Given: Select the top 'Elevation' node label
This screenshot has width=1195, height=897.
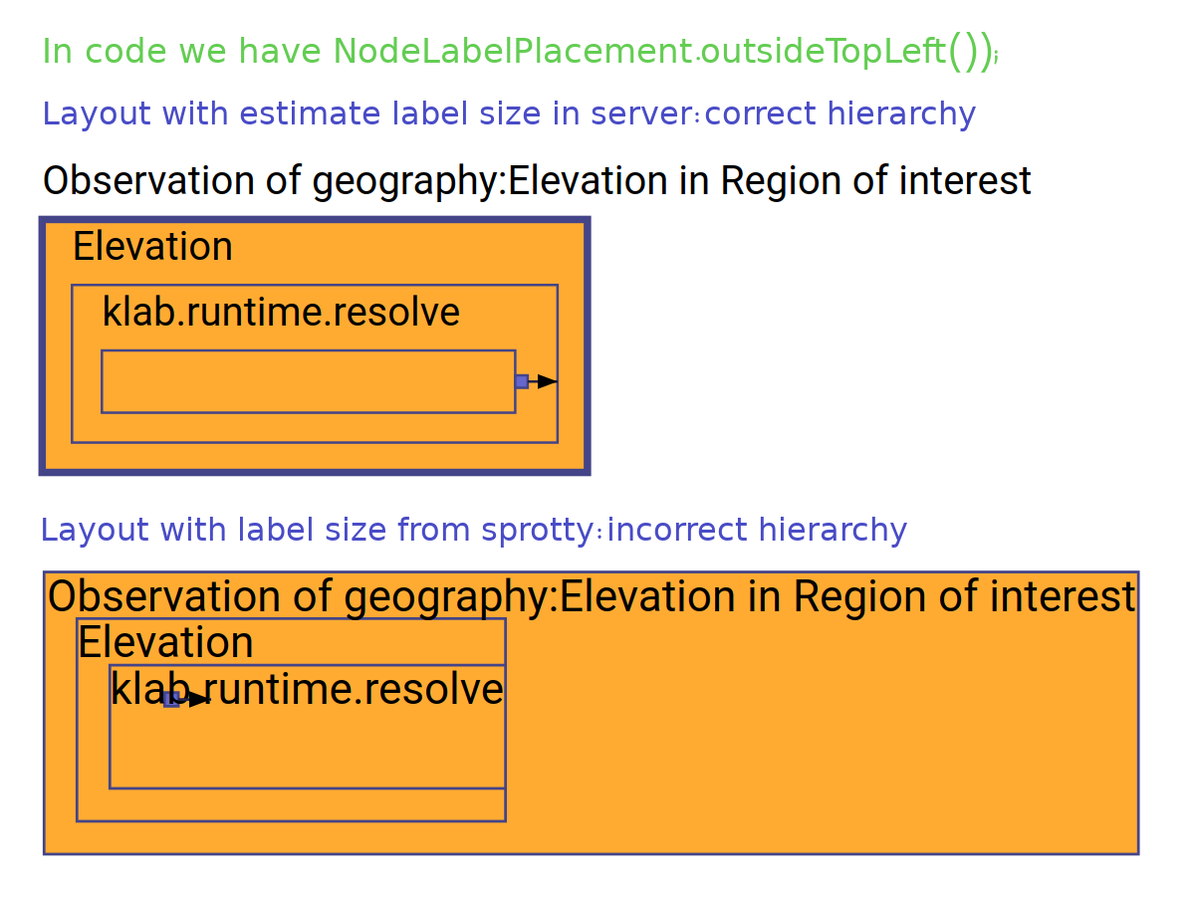Looking at the screenshot, I should (152, 247).
